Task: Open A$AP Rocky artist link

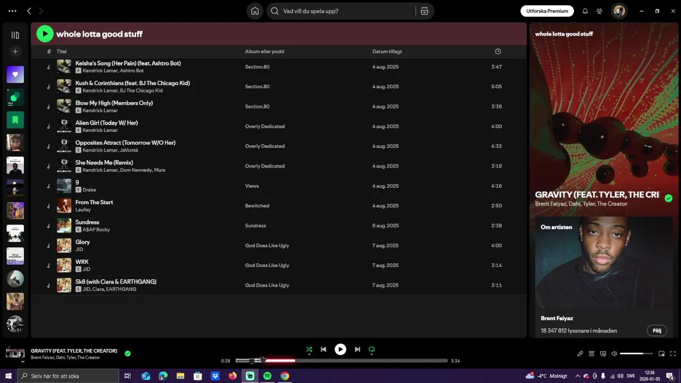Action: pos(96,230)
